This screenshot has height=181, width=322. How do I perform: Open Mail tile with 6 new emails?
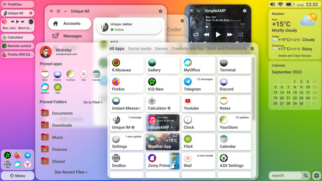tap(199, 161)
